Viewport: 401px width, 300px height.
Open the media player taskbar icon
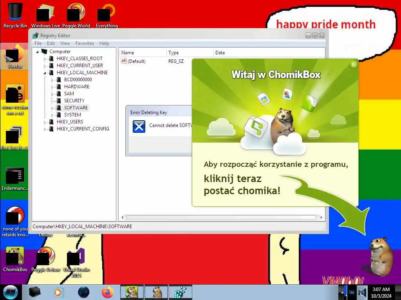click(x=58, y=292)
